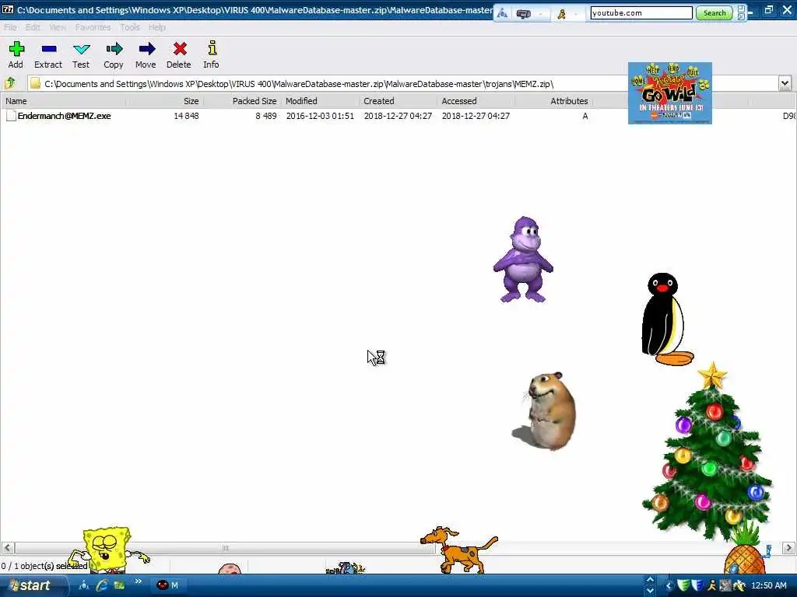Open dropdown arrow beside mailbox icon
Image resolution: width=797 pixels, height=597 pixels.
pos(540,14)
